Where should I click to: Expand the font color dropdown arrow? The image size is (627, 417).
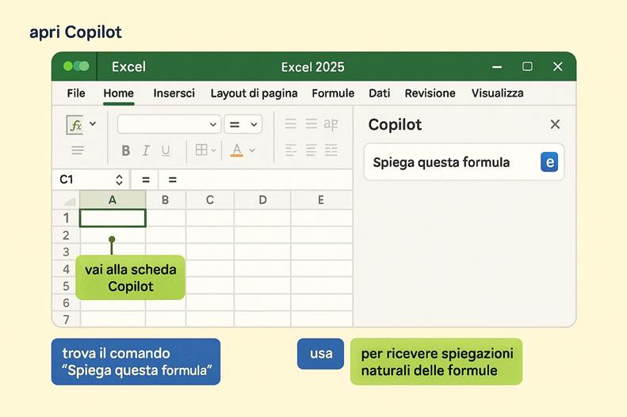click(252, 150)
